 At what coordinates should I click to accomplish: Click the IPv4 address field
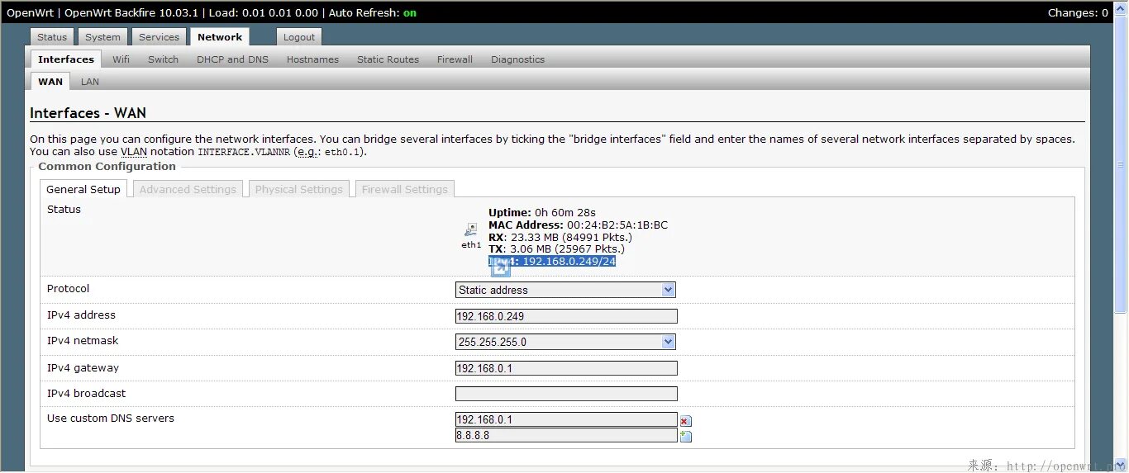(x=566, y=316)
